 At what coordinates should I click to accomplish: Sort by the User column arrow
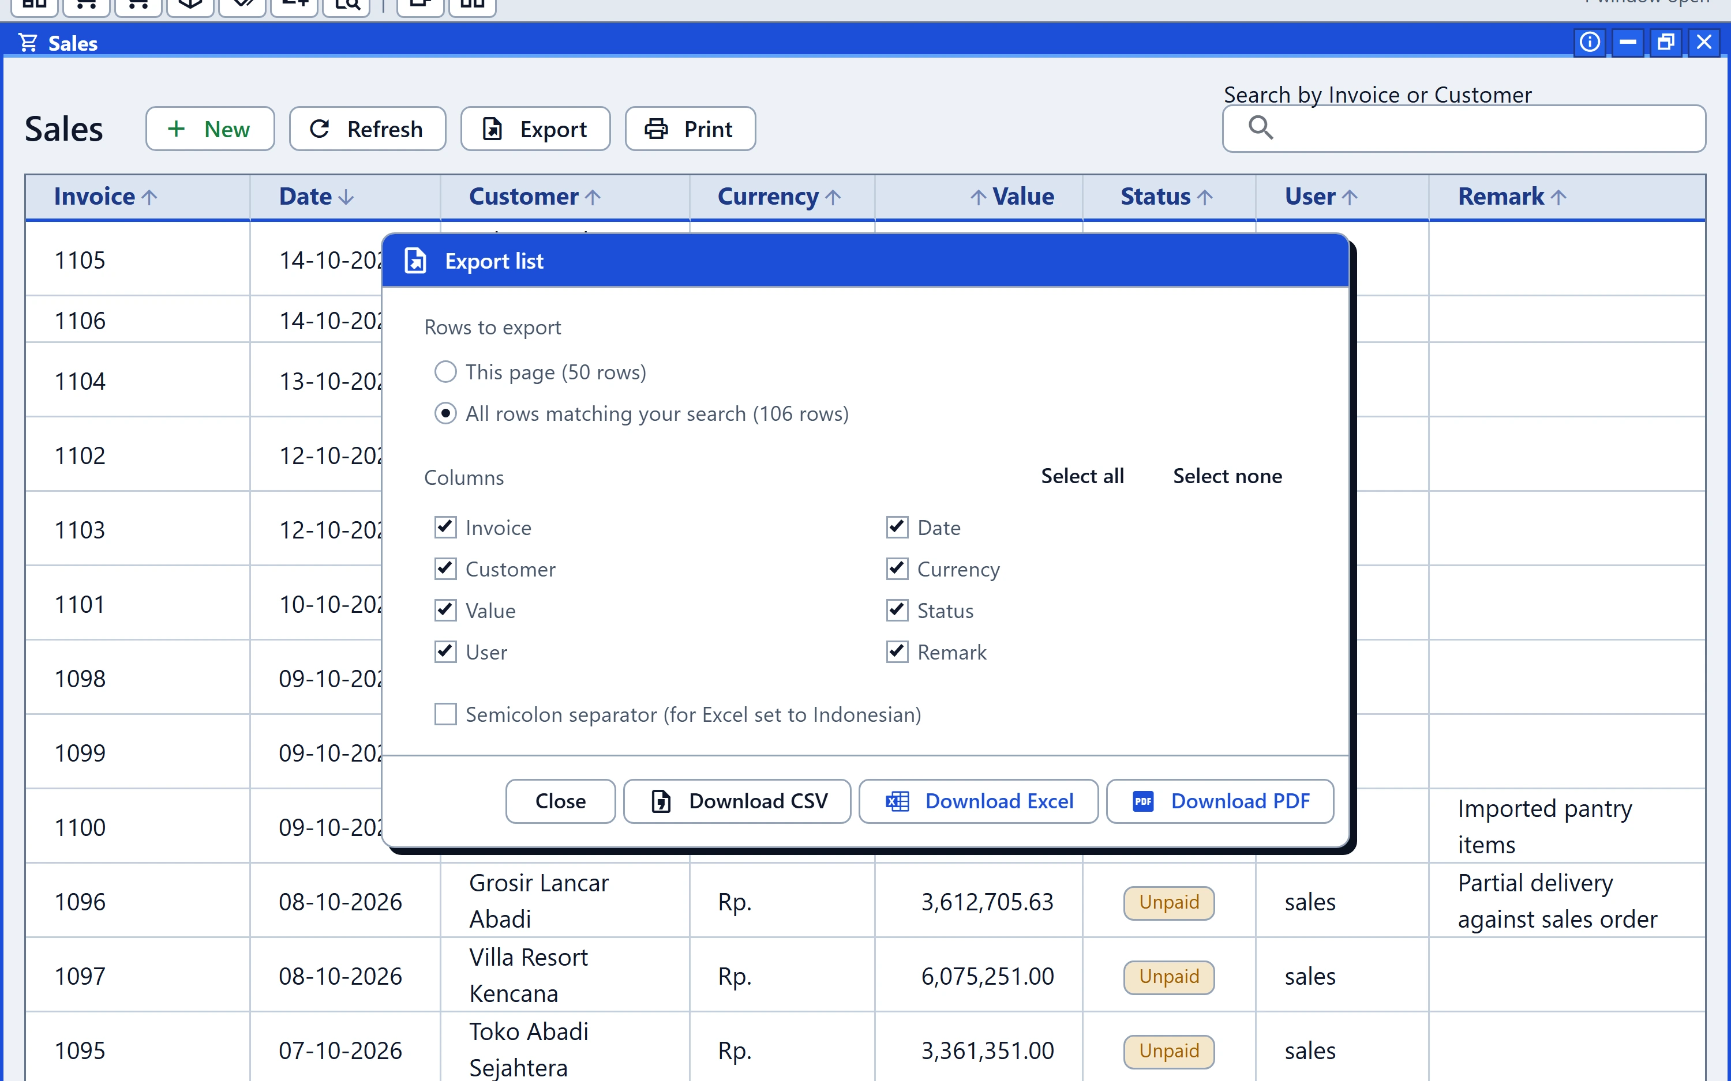1349,197
